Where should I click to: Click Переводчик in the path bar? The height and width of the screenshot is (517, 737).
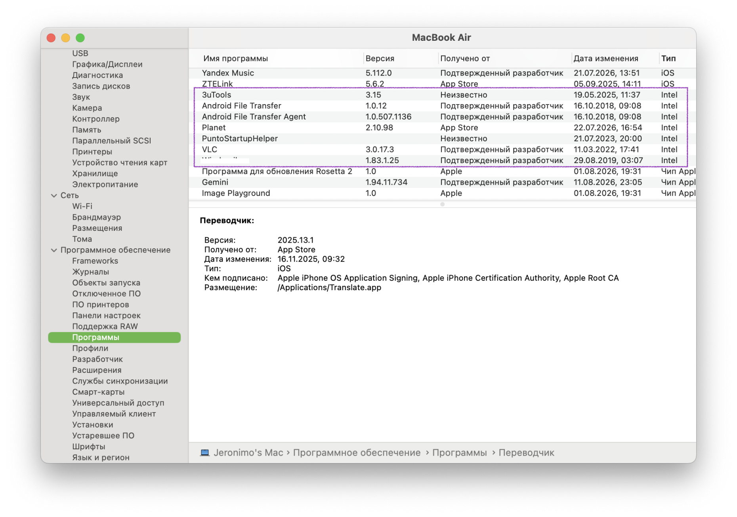526,452
